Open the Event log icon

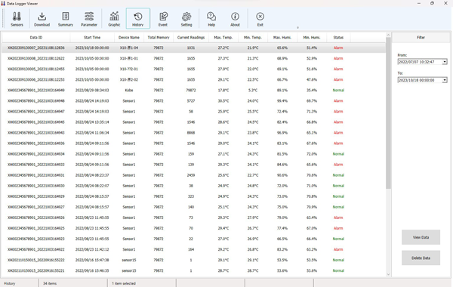[163, 19]
